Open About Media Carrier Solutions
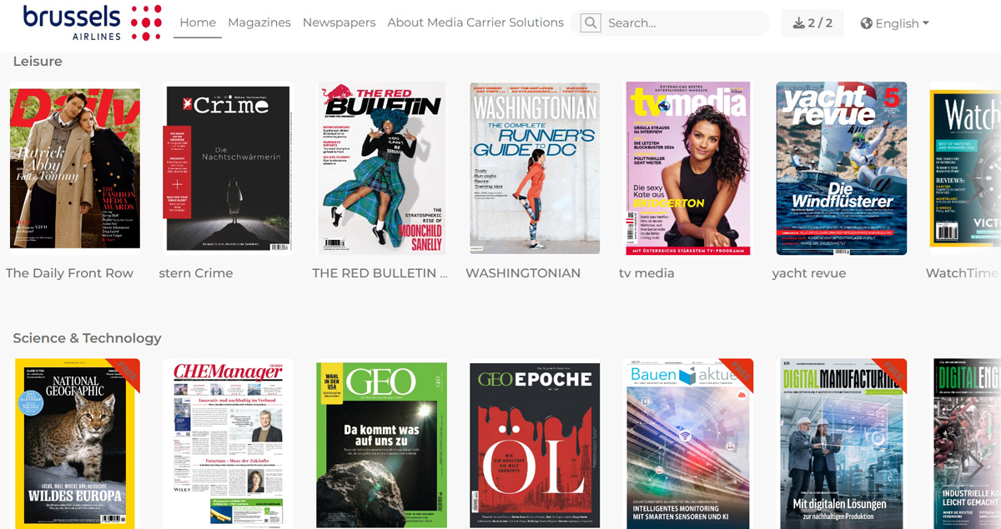Viewport: 1001px width, 529px height. tap(475, 22)
